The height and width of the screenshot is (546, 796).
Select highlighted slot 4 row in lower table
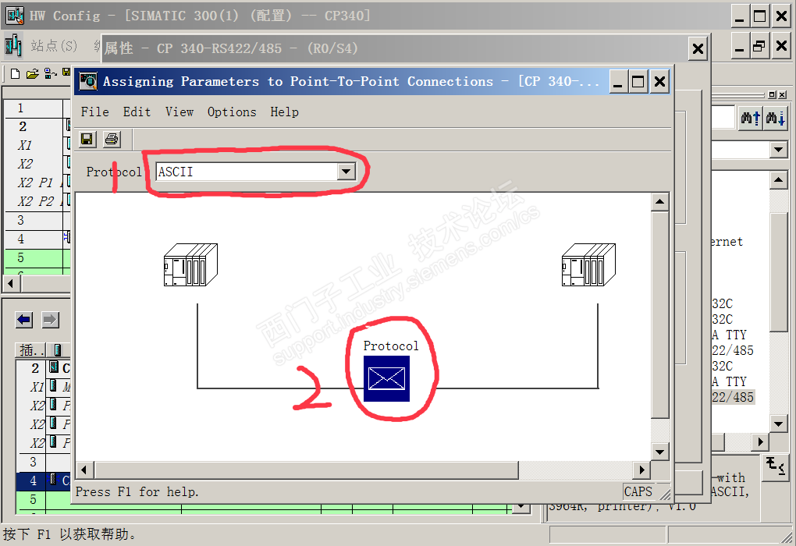coord(43,480)
